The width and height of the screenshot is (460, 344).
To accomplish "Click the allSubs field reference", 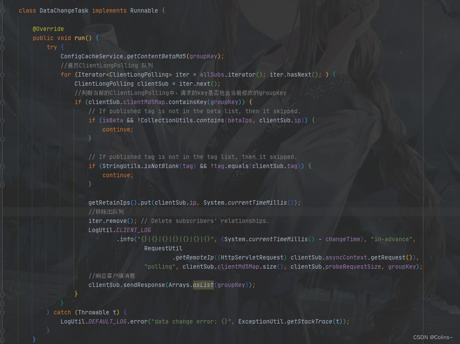I will click(212, 74).
